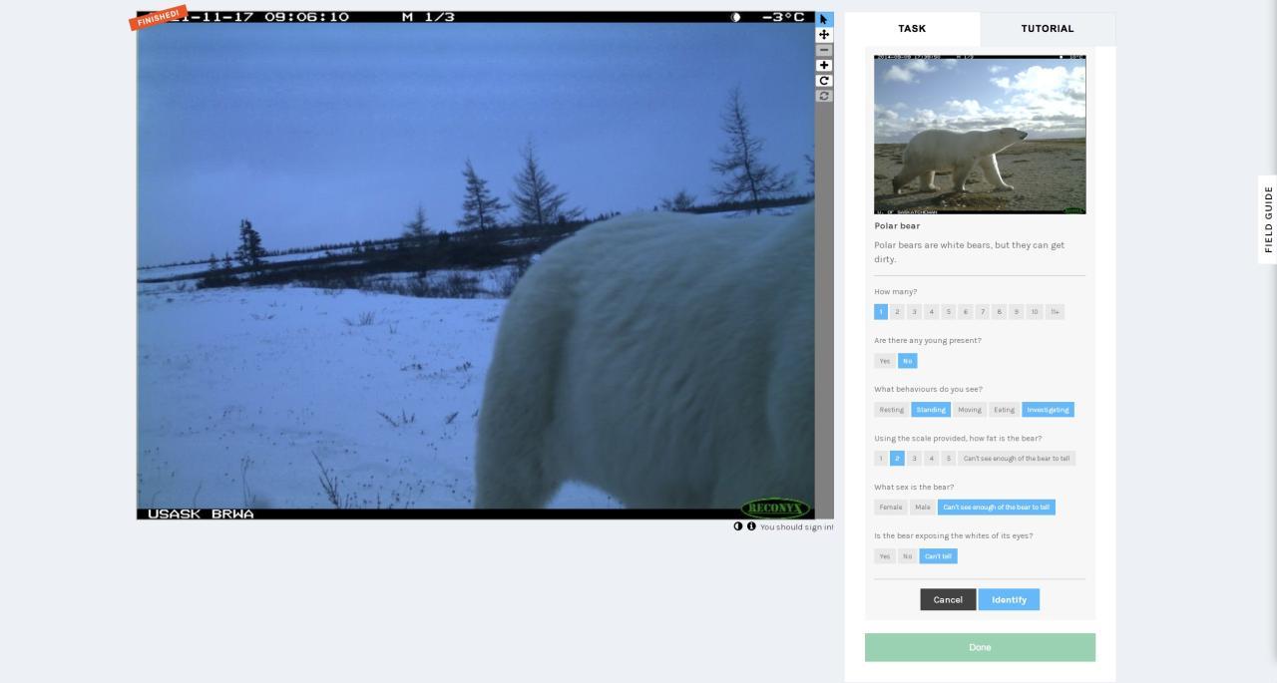Choose sex Can't see enough to tell
Image resolution: width=1277 pixels, height=683 pixels.
[x=997, y=508]
